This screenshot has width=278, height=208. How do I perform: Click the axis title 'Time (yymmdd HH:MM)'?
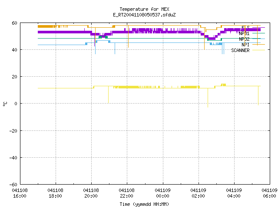click(144, 204)
